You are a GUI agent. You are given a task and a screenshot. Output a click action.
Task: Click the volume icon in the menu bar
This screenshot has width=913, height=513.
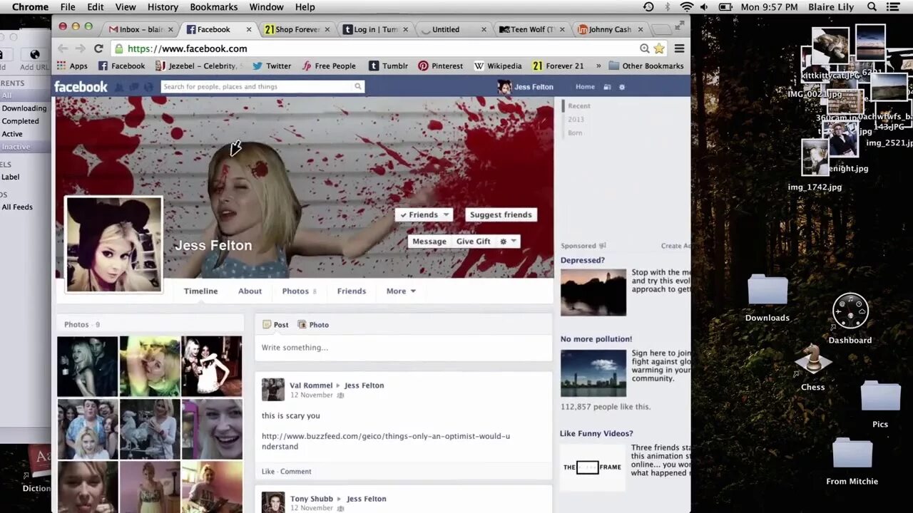(x=705, y=7)
